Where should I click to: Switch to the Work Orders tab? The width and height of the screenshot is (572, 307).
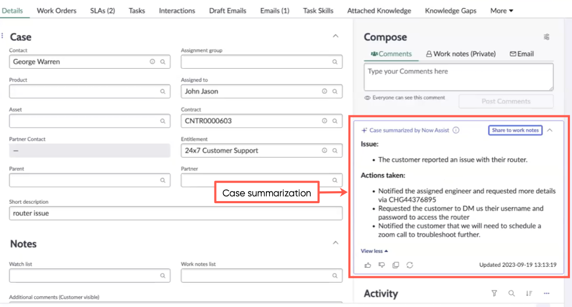coord(57,11)
